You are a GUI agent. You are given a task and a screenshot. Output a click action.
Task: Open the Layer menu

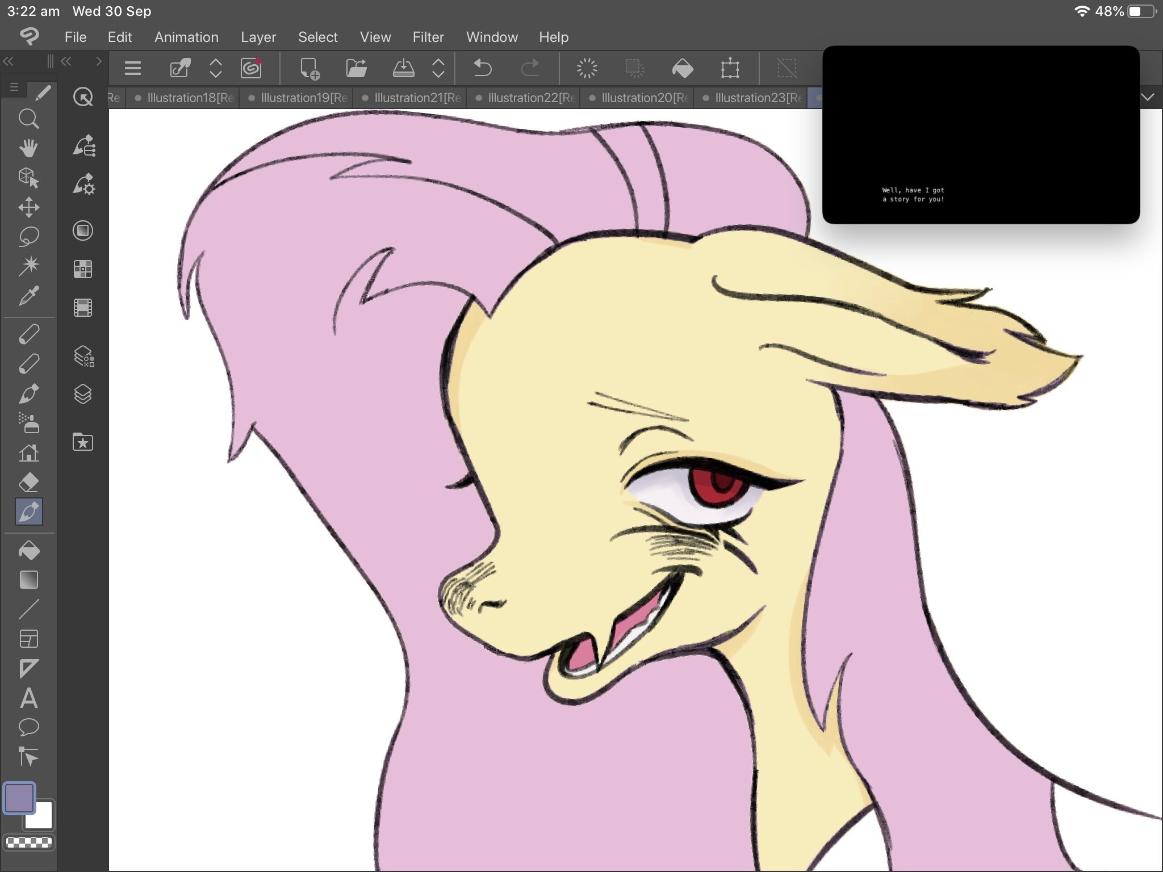pyautogui.click(x=258, y=37)
